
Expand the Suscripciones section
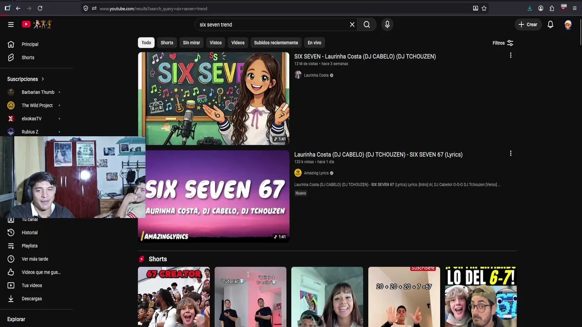pyautogui.click(x=26, y=79)
